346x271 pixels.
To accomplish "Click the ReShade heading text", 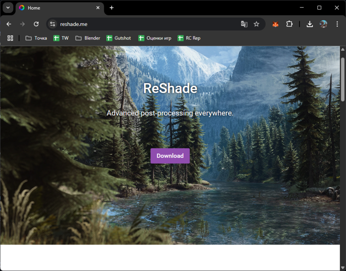I will pos(170,88).
